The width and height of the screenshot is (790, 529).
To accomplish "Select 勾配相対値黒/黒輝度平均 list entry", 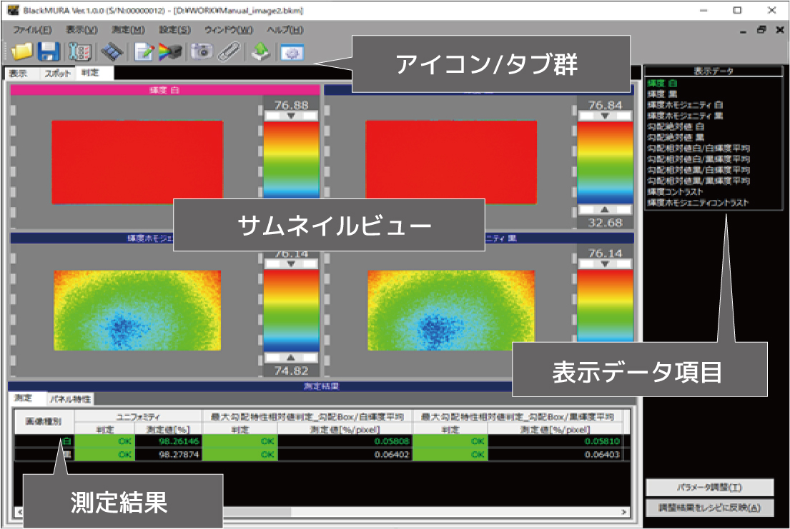I will (x=698, y=181).
